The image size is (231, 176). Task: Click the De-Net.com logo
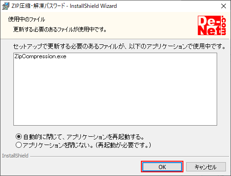coord(212,25)
